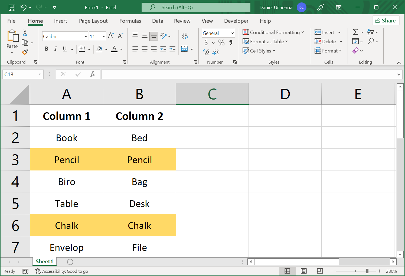Viewport: 405px width, 276px height.
Task: Click the Share button
Action: point(386,20)
